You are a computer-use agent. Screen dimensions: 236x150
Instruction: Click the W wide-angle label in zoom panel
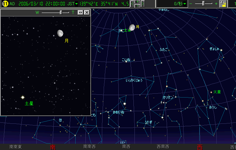click(37, 13)
